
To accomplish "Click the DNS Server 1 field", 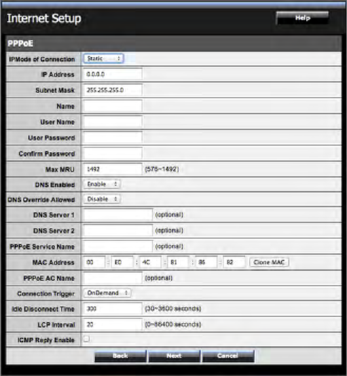I will pos(118,214).
